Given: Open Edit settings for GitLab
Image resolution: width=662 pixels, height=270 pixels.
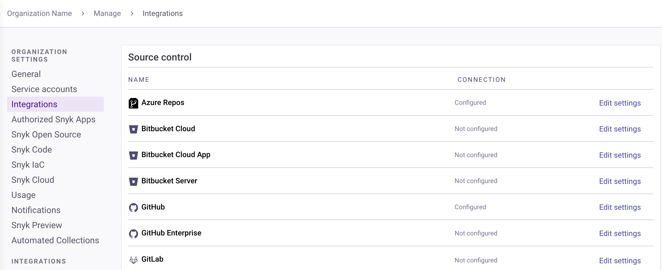Looking at the screenshot, I should (x=620, y=260).
